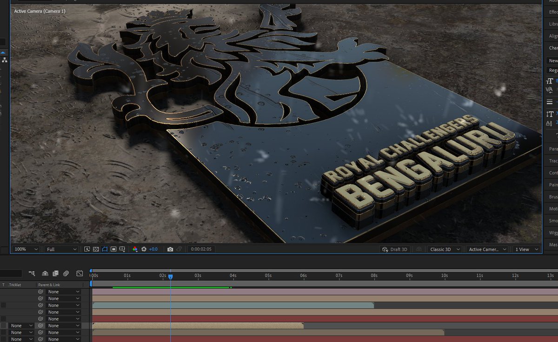
Task: Click the 3D ground plane icon
Action: (419, 249)
